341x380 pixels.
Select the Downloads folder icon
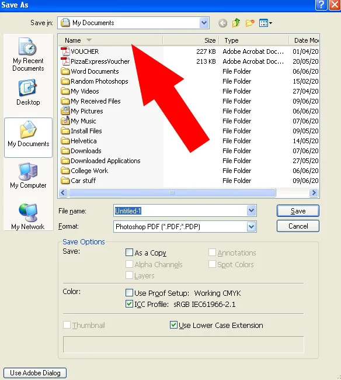point(65,151)
